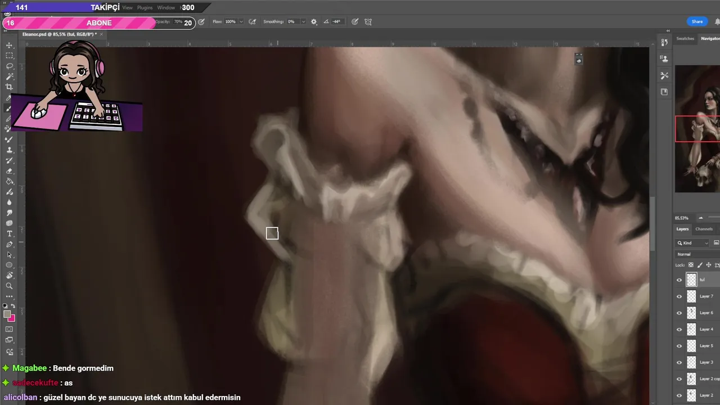Select the Eraser tool
Image resolution: width=720 pixels, height=405 pixels.
[x=9, y=171]
